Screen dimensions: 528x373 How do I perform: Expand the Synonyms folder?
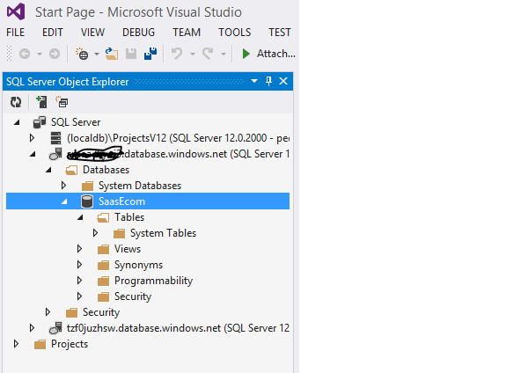click(79, 264)
